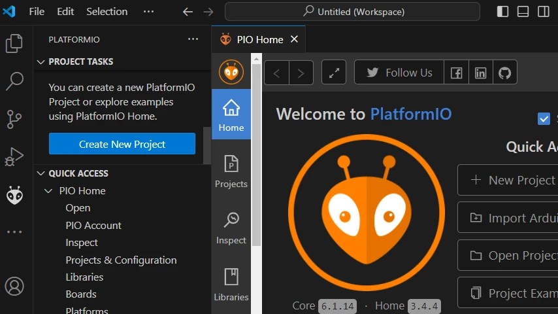Screen dimensions: 558x314
Task: Select Projects & Configuration tree item
Action: click(121, 260)
